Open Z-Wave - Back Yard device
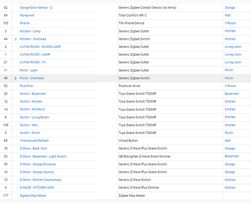Image resolution: width=251 pixels, height=203 pixels. coord(33,149)
